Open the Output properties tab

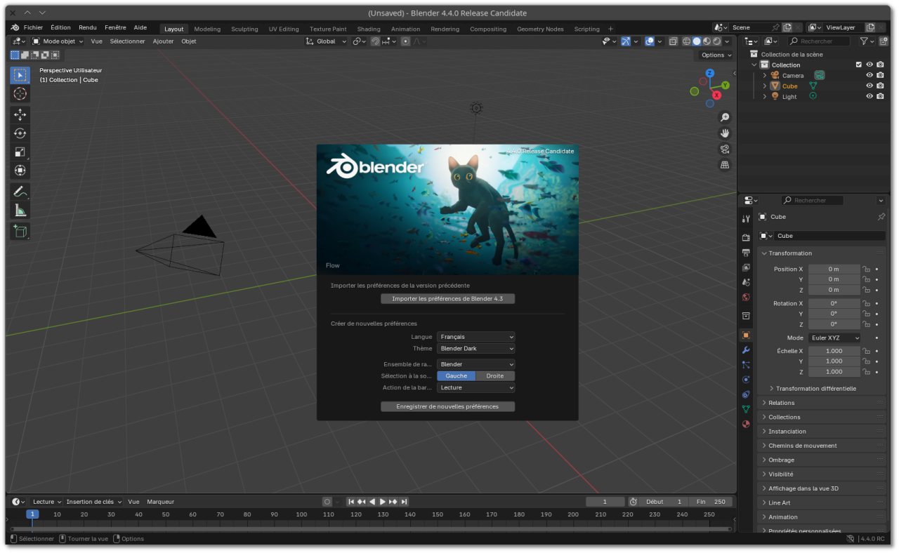pos(746,253)
